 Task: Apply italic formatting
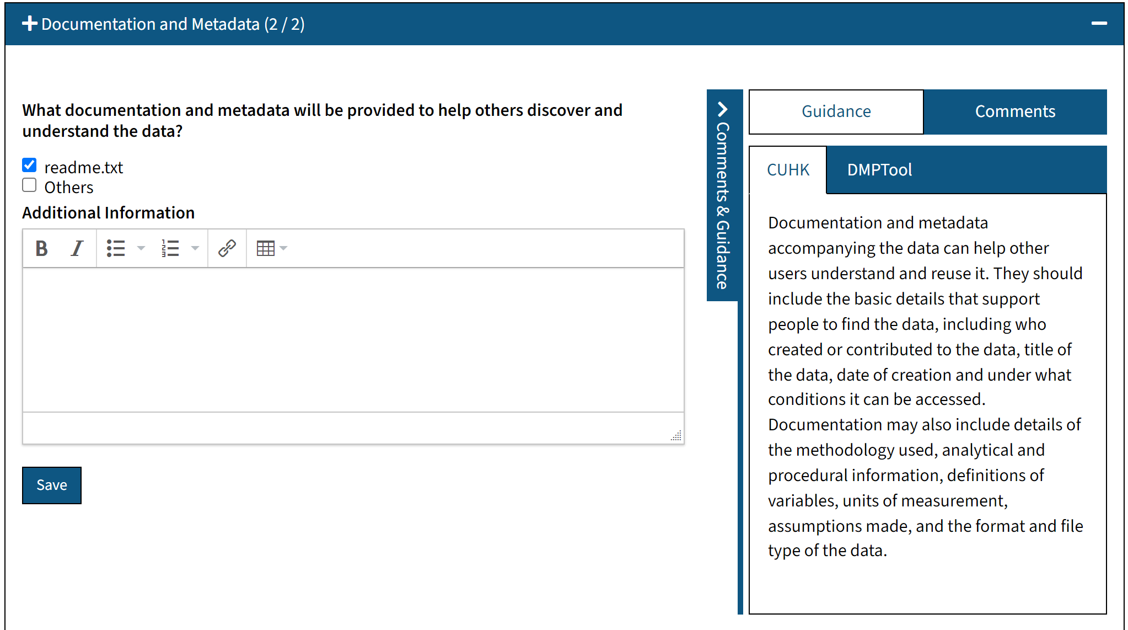[x=77, y=248]
